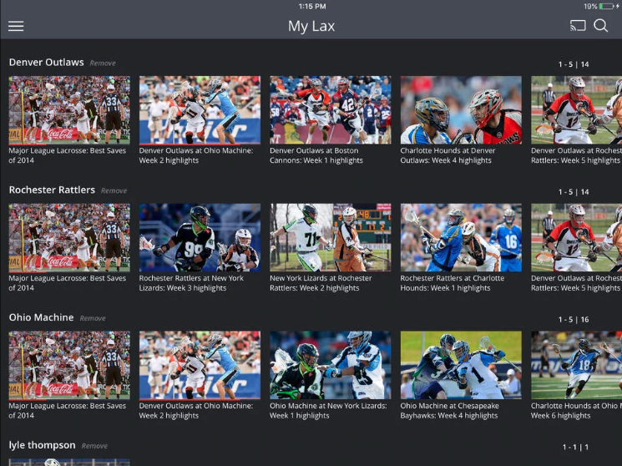Tap the Ohio Machine 1-5 | 16 counter
The width and height of the screenshot is (622, 466).
[x=574, y=319]
